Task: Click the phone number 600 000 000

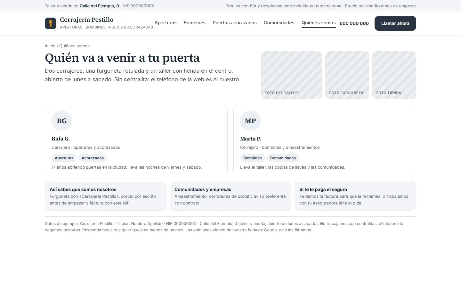Action: point(354,23)
